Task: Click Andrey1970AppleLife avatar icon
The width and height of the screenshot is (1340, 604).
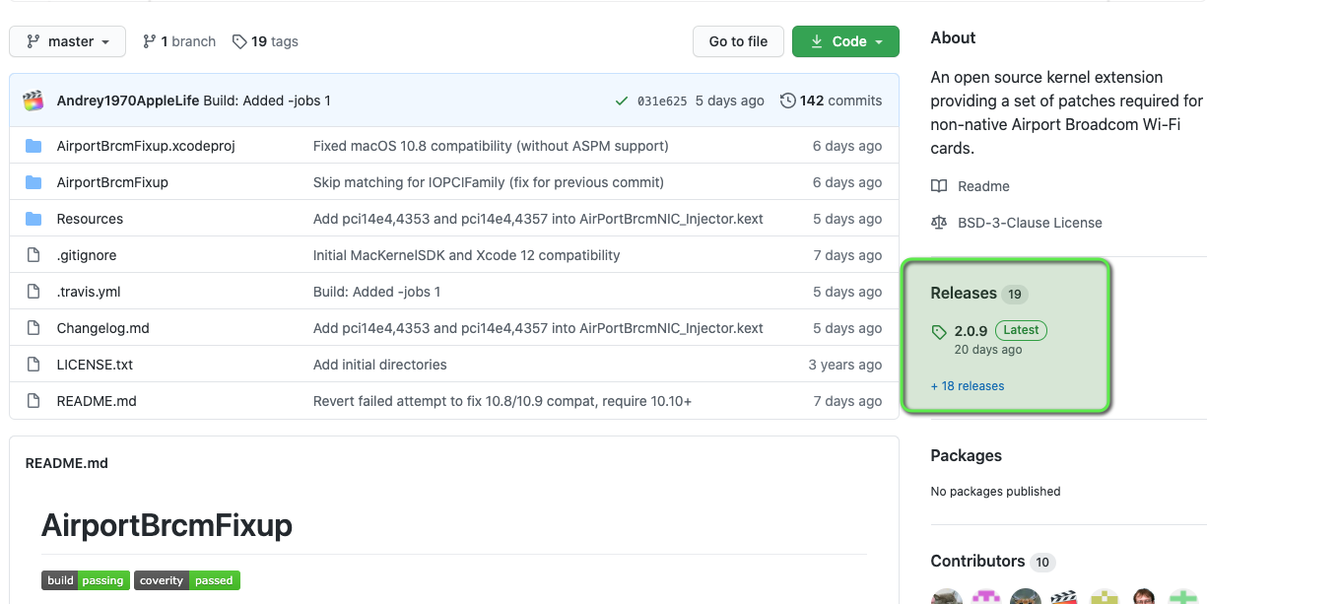Action: tap(34, 101)
